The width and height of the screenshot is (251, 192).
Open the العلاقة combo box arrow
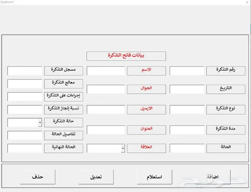pyautogui.click(x=123, y=148)
